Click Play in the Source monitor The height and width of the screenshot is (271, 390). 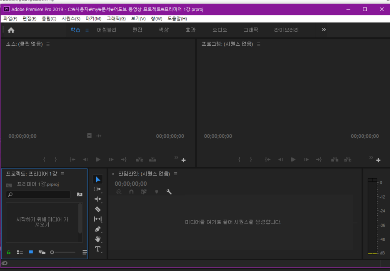98,159
